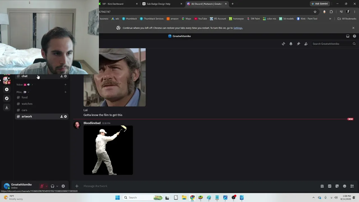This screenshot has width=359, height=202.
Task: Create invite for the chat channel
Action: click(62, 76)
